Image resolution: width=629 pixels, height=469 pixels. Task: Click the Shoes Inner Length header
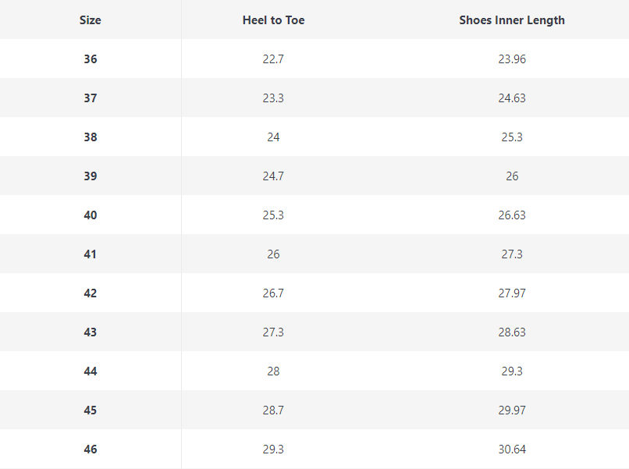512,20
